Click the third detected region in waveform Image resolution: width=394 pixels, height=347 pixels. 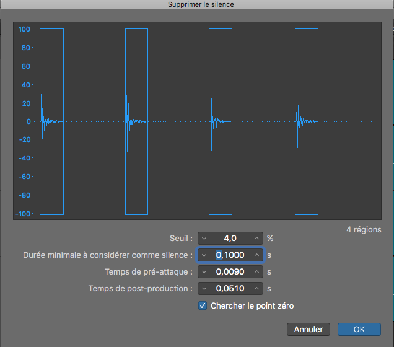click(x=221, y=121)
